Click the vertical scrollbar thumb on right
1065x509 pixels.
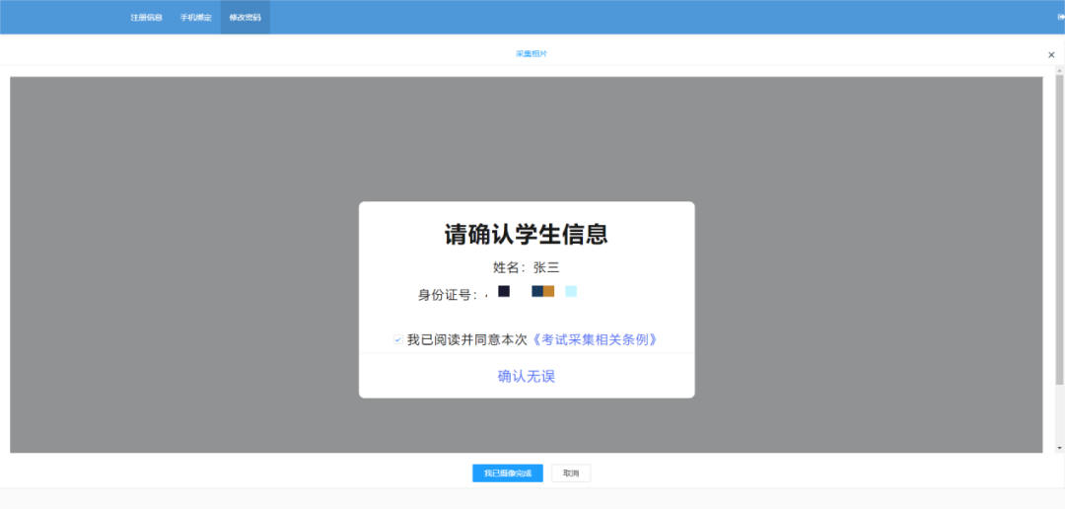tap(1059, 227)
